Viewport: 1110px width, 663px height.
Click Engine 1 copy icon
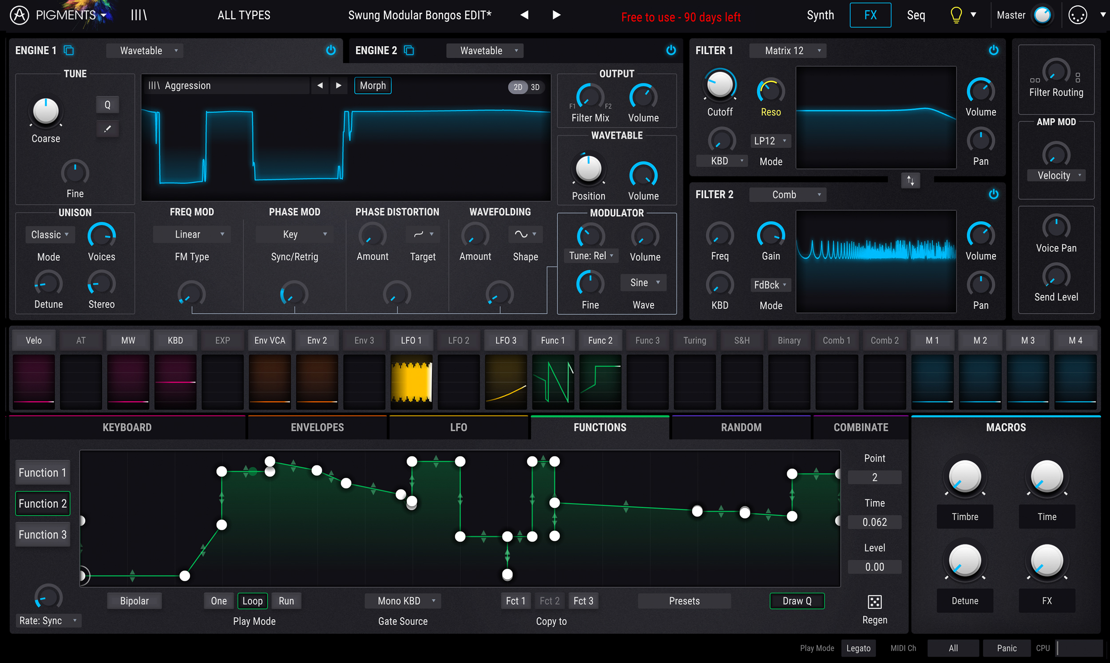click(69, 51)
